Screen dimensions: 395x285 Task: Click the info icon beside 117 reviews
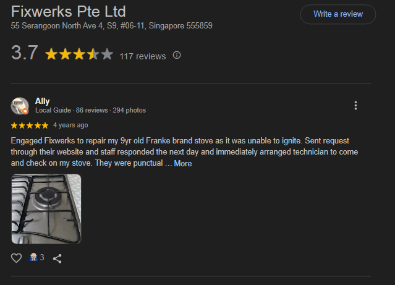(x=177, y=55)
